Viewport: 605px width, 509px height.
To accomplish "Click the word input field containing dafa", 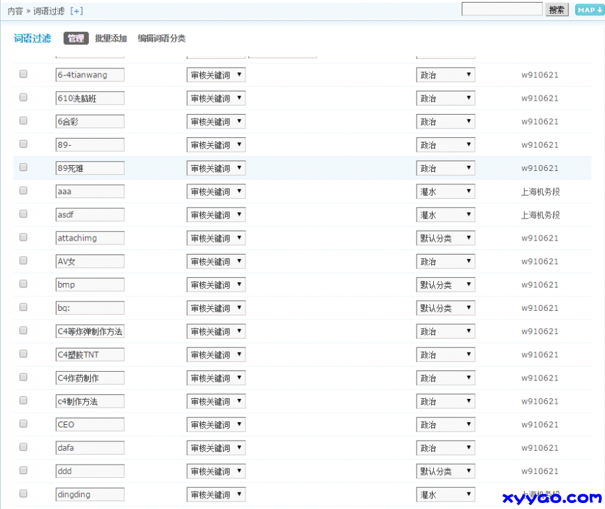I will coord(90,447).
